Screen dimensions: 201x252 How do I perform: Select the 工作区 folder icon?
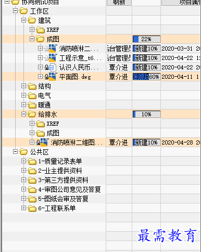click(23, 11)
